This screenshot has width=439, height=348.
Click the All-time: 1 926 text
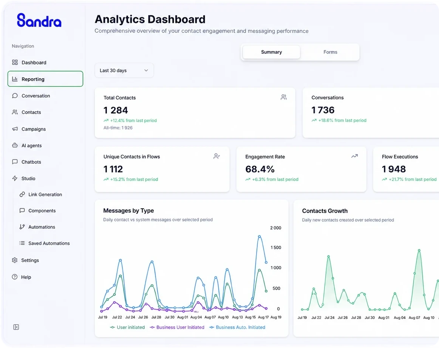click(118, 128)
